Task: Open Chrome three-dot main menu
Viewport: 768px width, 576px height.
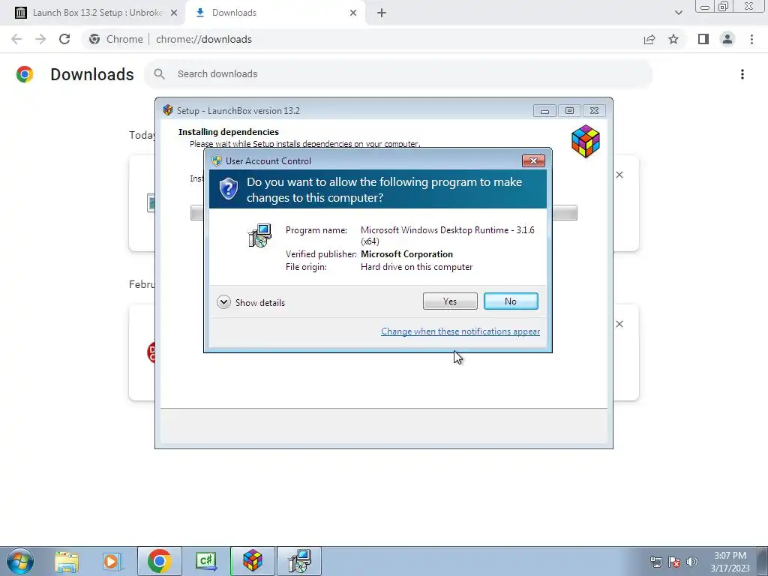Action: [751, 39]
